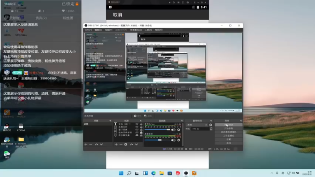Toggle visibility eye of 窗口采集 source
The height and width of the screenshot is (177, 315).
pyautogui.click(x=137, y=130)
